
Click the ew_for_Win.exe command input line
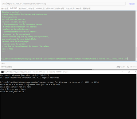pyautogui.click(x=65, y=59)
